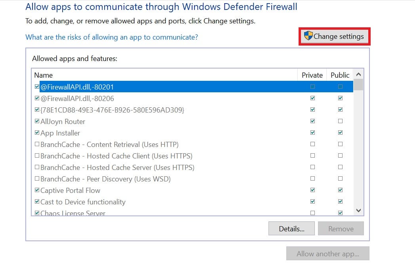Toggle the Private checkbox for AllJoyn Router
The image size is (415, 265).
[x=312, y=121]
